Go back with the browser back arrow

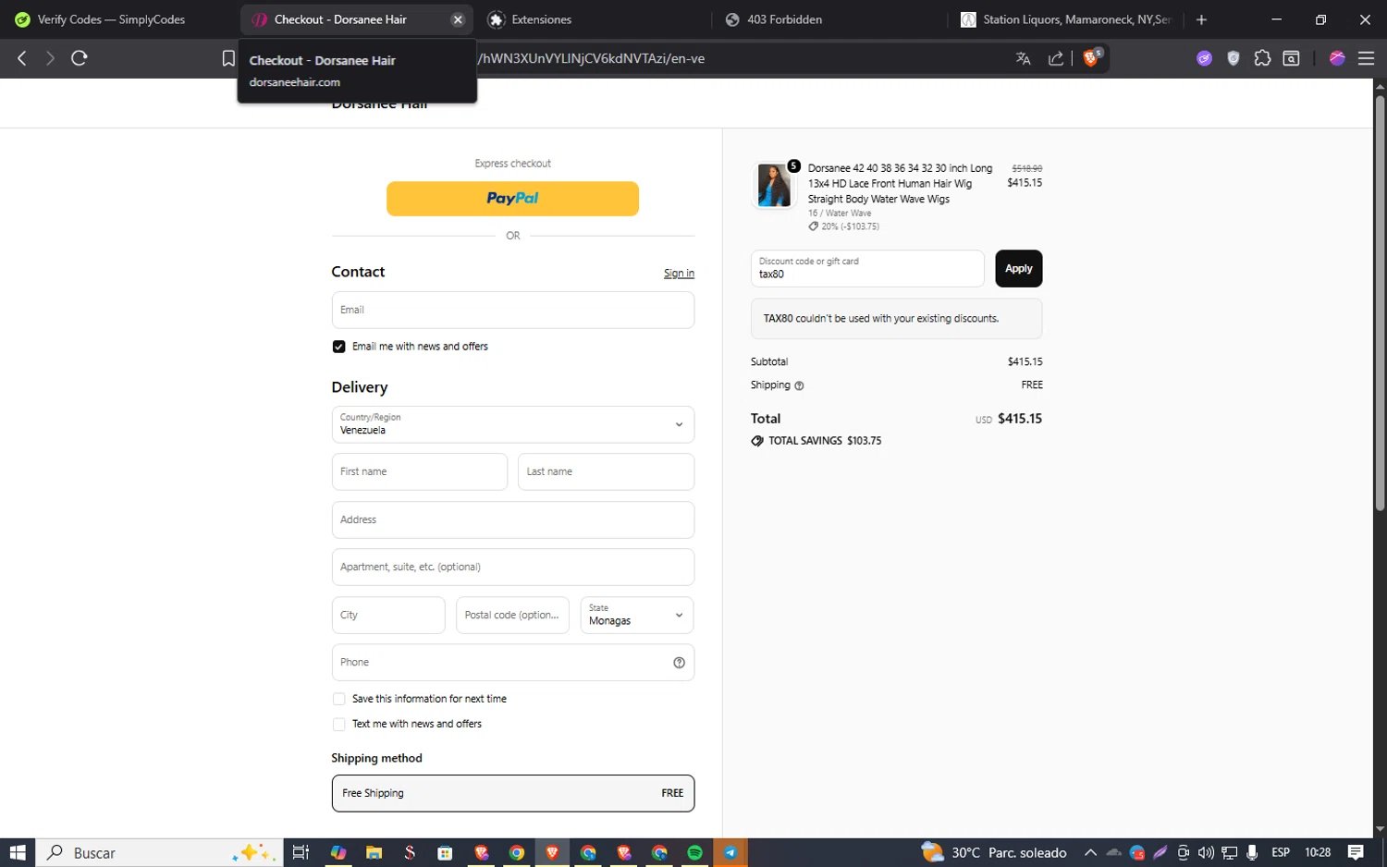pos(22,58)
